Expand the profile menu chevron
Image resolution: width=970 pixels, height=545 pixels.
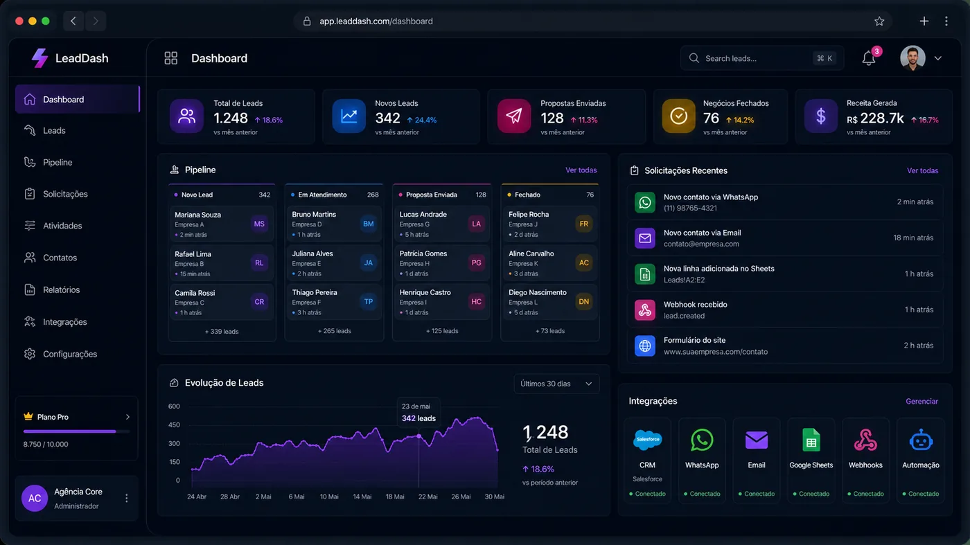point(938,59)
